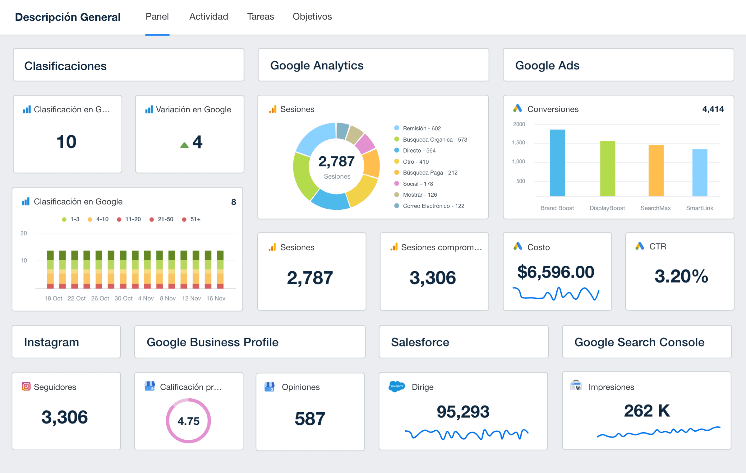746x473 pixels.
Task: Click the 4.75 rating circle gauge
Action: (x=188, y=421)
